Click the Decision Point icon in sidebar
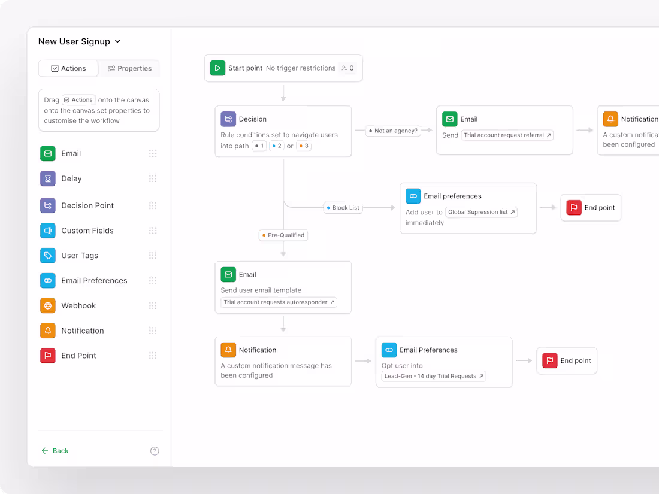 click(48, 205)
